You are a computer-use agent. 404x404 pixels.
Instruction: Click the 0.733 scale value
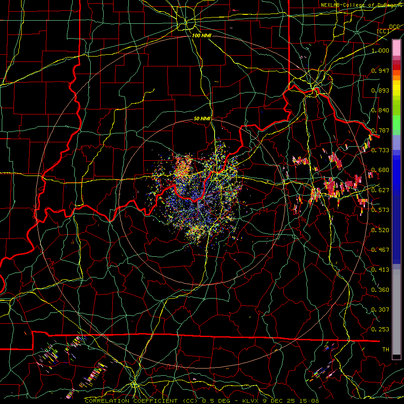pyautogui.click(x=380, y=150)
